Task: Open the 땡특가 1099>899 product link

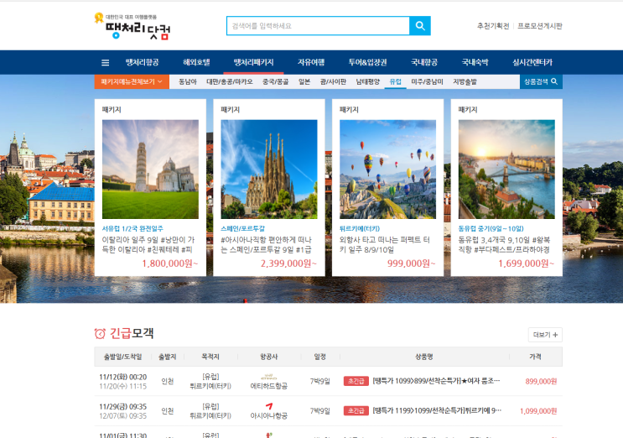Action: point(436,381)
